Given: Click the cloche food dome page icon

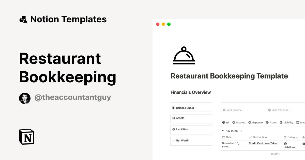Looking at the screenshot, I should coord(184,55).
